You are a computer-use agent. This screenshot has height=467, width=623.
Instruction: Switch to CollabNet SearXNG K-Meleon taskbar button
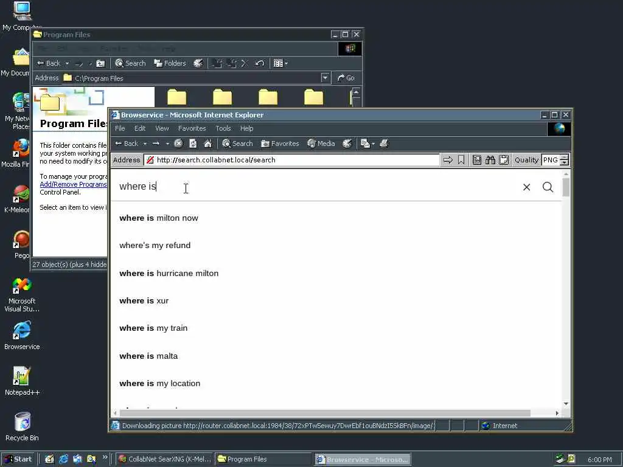pos(165,459)
